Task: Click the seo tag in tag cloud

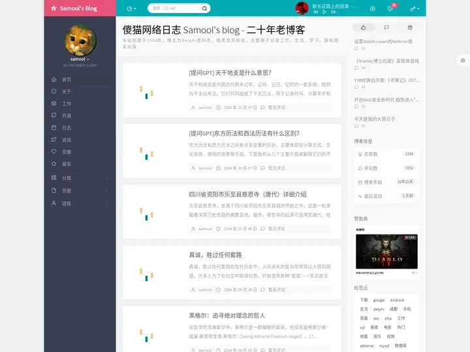Action: click(376, 319)
